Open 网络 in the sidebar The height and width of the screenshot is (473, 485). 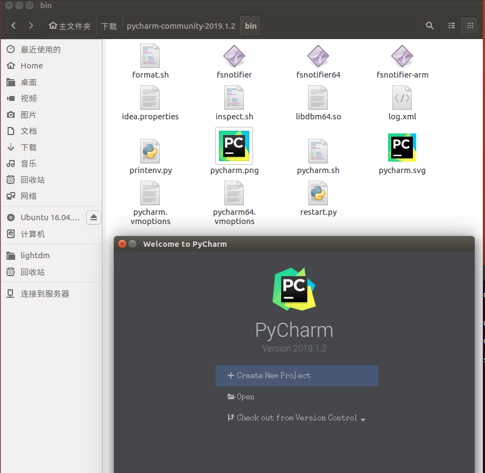click(51, 196)
